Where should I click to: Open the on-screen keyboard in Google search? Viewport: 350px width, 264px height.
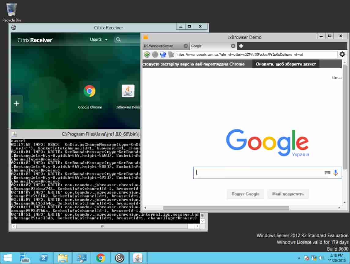327,172
